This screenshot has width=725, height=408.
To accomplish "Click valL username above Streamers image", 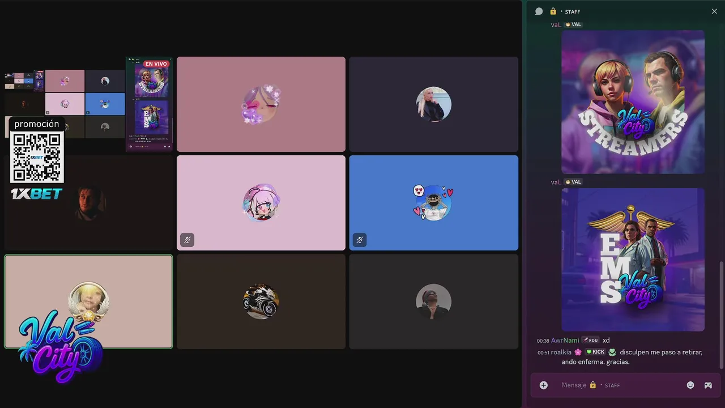I will (556, 24).
